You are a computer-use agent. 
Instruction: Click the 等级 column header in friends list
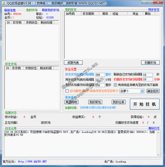tap(105, 14)
